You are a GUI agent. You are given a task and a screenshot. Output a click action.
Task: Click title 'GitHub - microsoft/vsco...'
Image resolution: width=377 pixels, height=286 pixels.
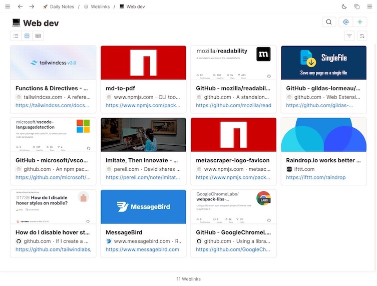(x=52, y=160)
